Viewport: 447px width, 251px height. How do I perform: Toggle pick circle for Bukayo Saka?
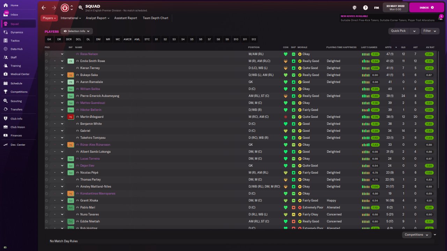tap(47, 75)
